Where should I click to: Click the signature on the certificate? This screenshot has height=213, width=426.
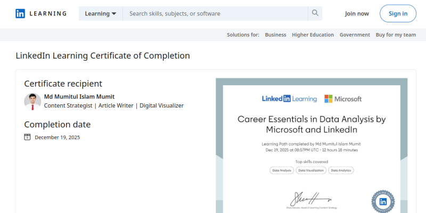coord(311,199)
